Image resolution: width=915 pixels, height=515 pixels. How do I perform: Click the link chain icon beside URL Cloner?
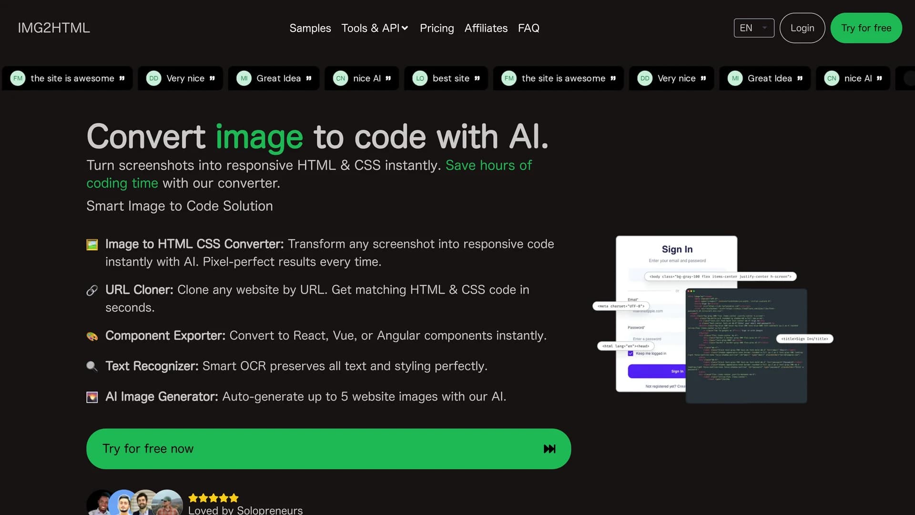92,290
